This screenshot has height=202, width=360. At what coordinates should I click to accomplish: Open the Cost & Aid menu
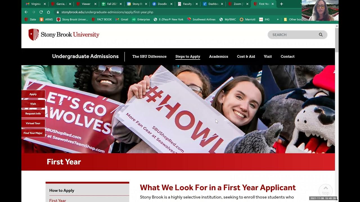[246, 56]
